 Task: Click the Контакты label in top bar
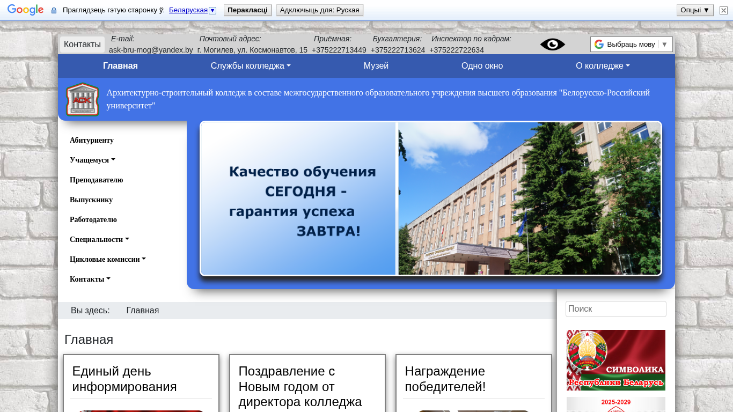[x=82, y=45]
